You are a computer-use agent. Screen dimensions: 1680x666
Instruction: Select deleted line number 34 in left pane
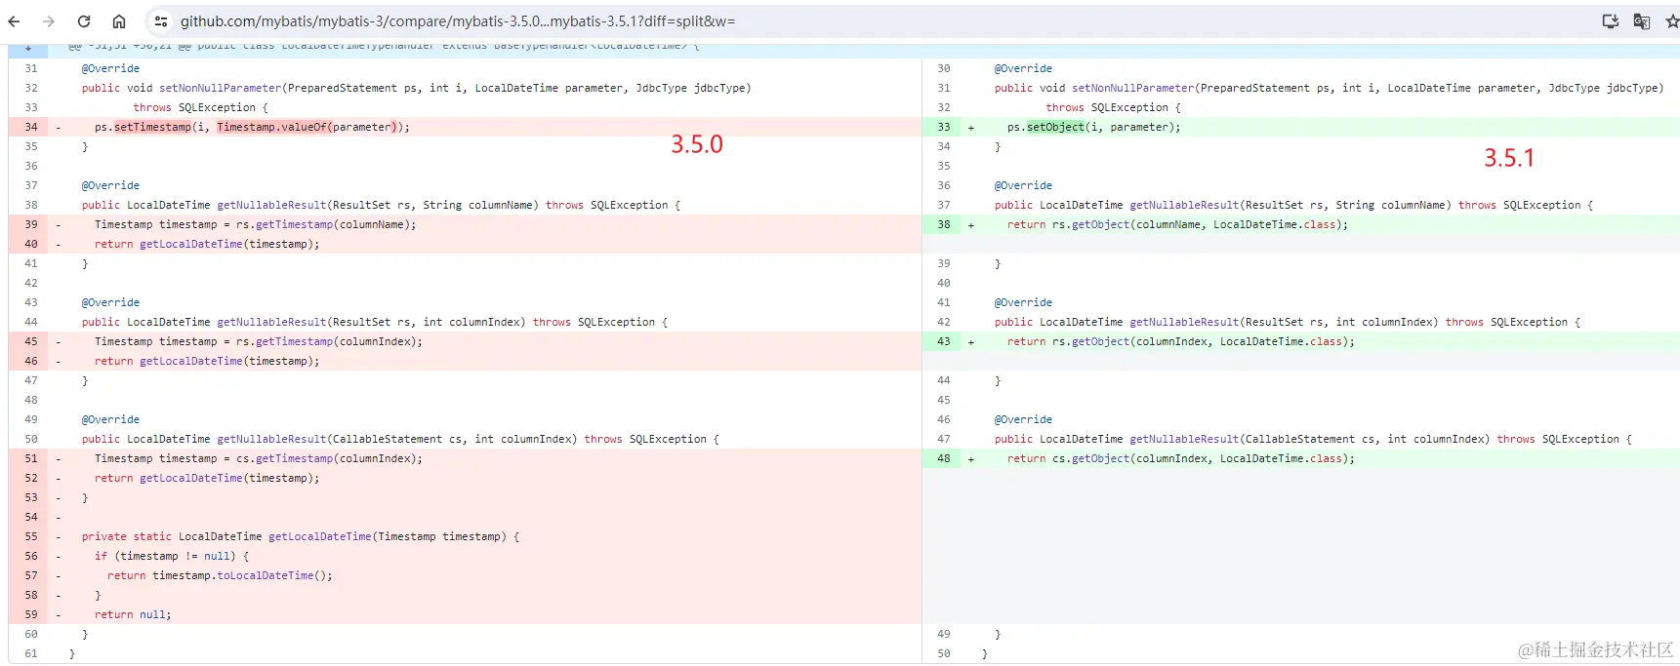pos(31,127)
